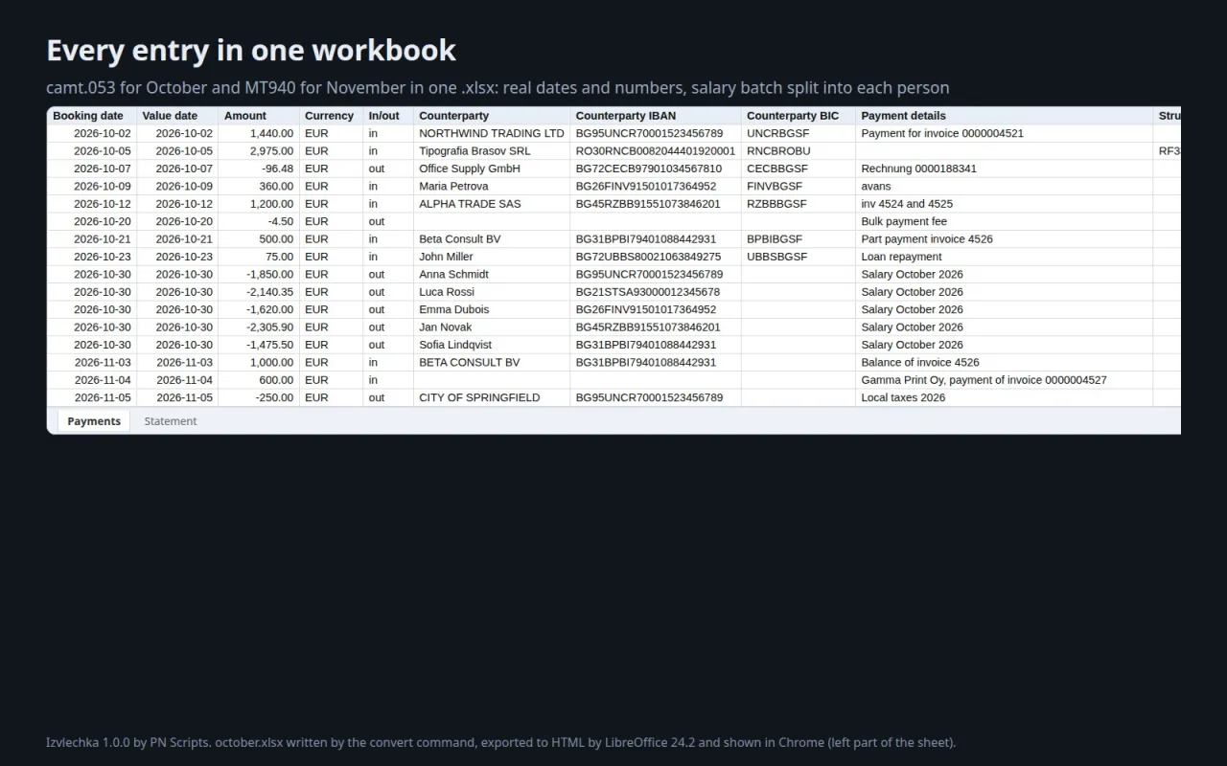The height and width of the screenshot is (766, 1227).
Task: Select the Sofia Lindqvist cell
Action: pyautogui.click(x=492, y=345)
